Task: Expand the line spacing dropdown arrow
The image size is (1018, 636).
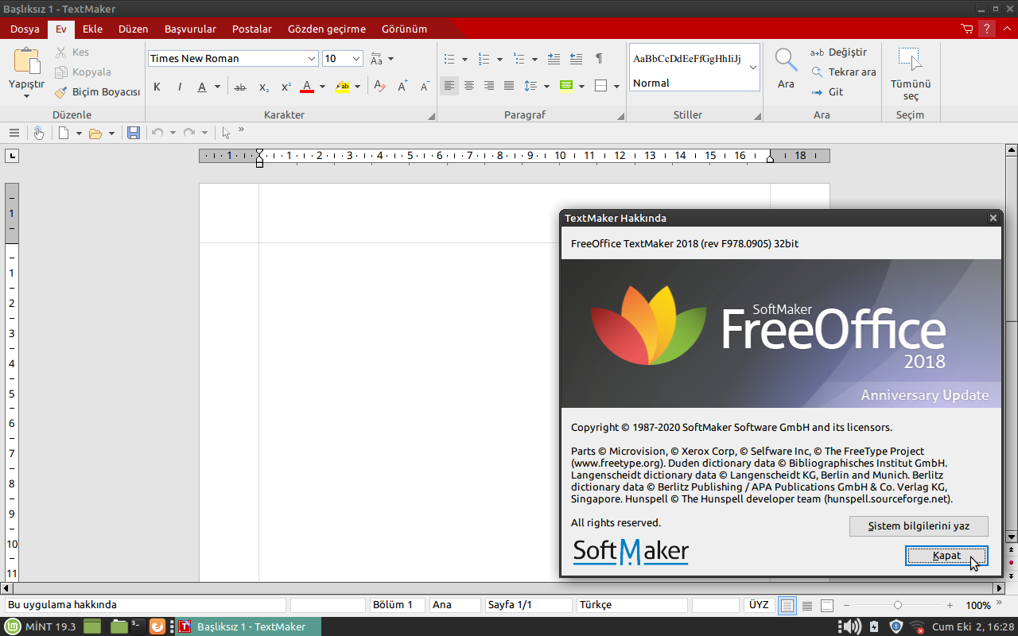Action: [546, 87]
